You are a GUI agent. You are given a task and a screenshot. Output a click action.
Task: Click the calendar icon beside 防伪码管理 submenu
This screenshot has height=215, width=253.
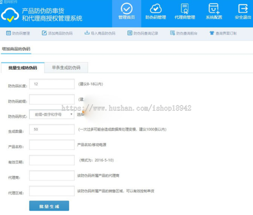click(x=8, y=33)
